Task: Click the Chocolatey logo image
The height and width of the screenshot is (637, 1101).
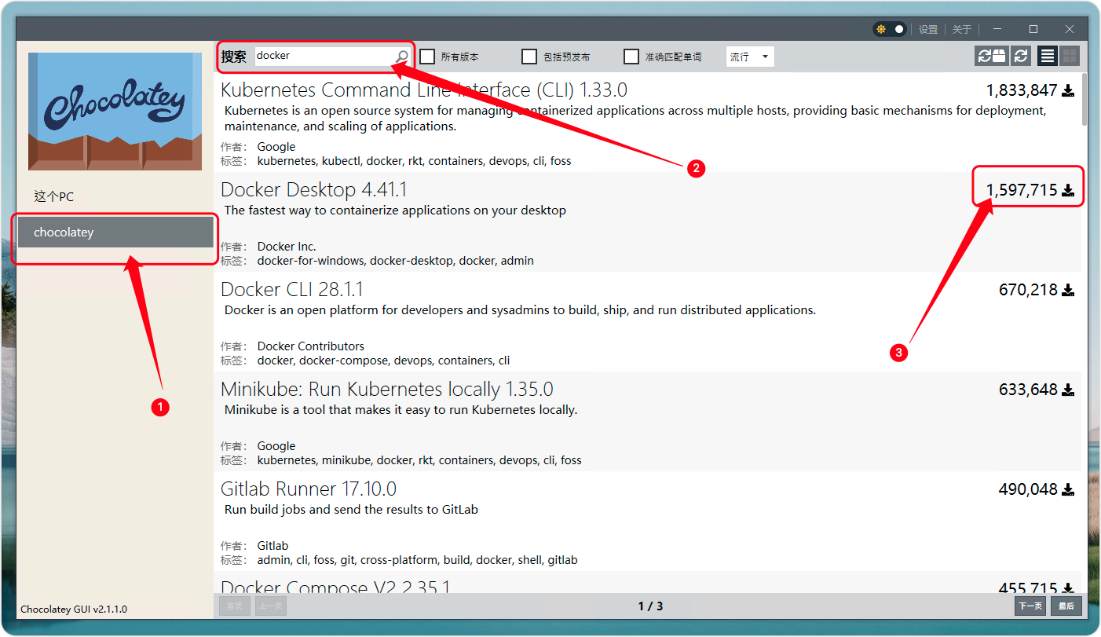Action: click(115, 112)
